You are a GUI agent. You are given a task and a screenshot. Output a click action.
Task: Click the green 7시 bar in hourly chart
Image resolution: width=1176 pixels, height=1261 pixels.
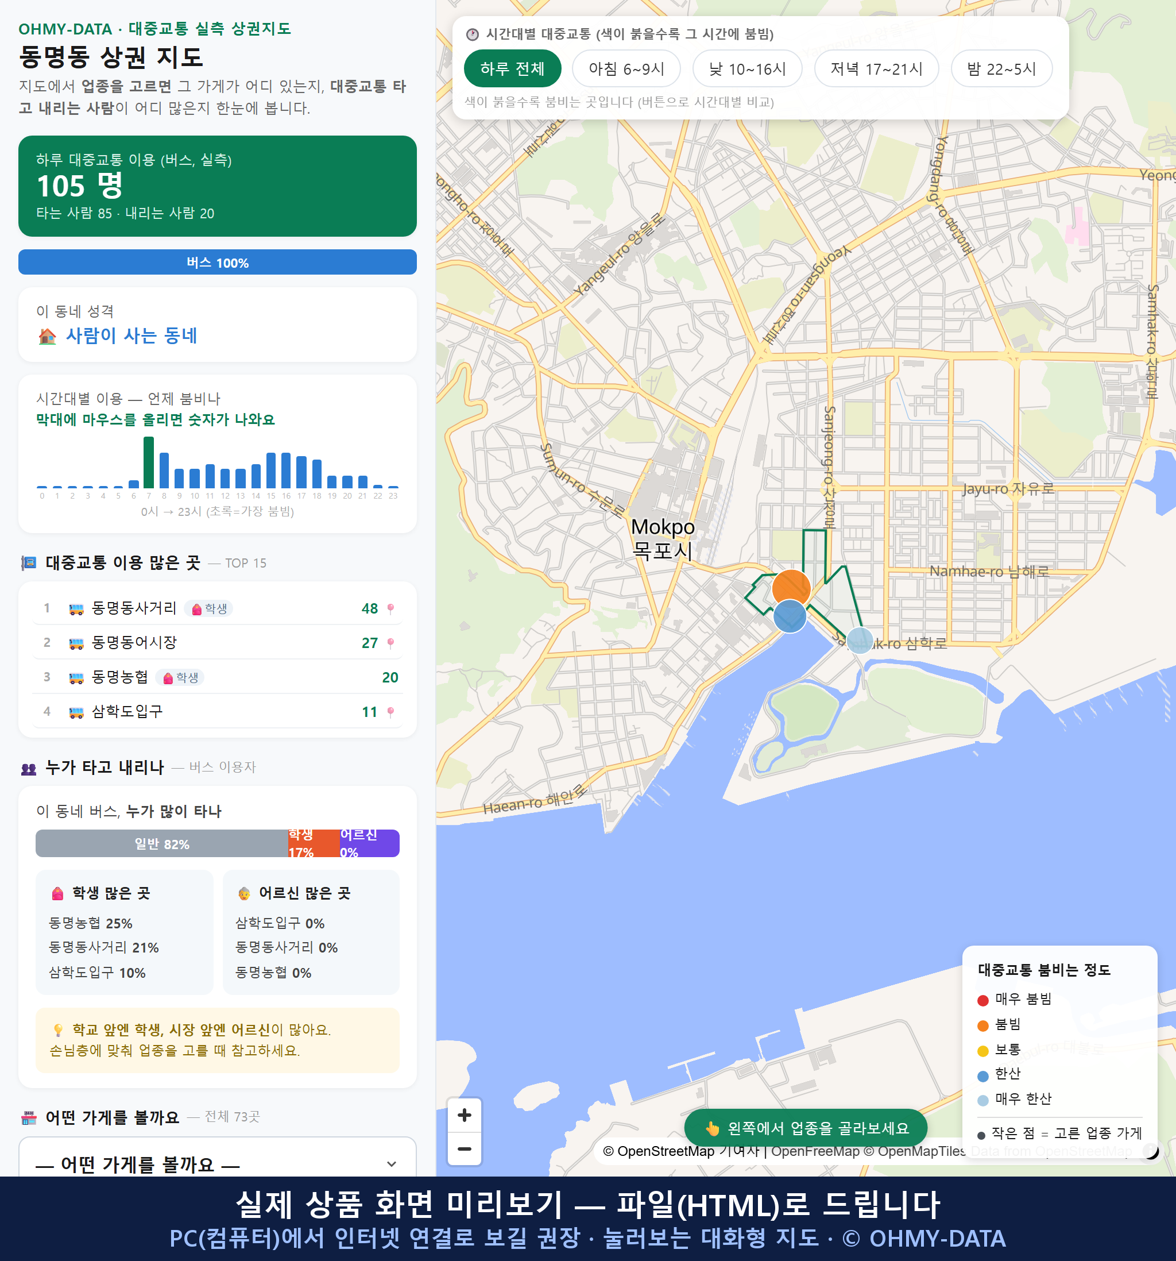(149, 462)
